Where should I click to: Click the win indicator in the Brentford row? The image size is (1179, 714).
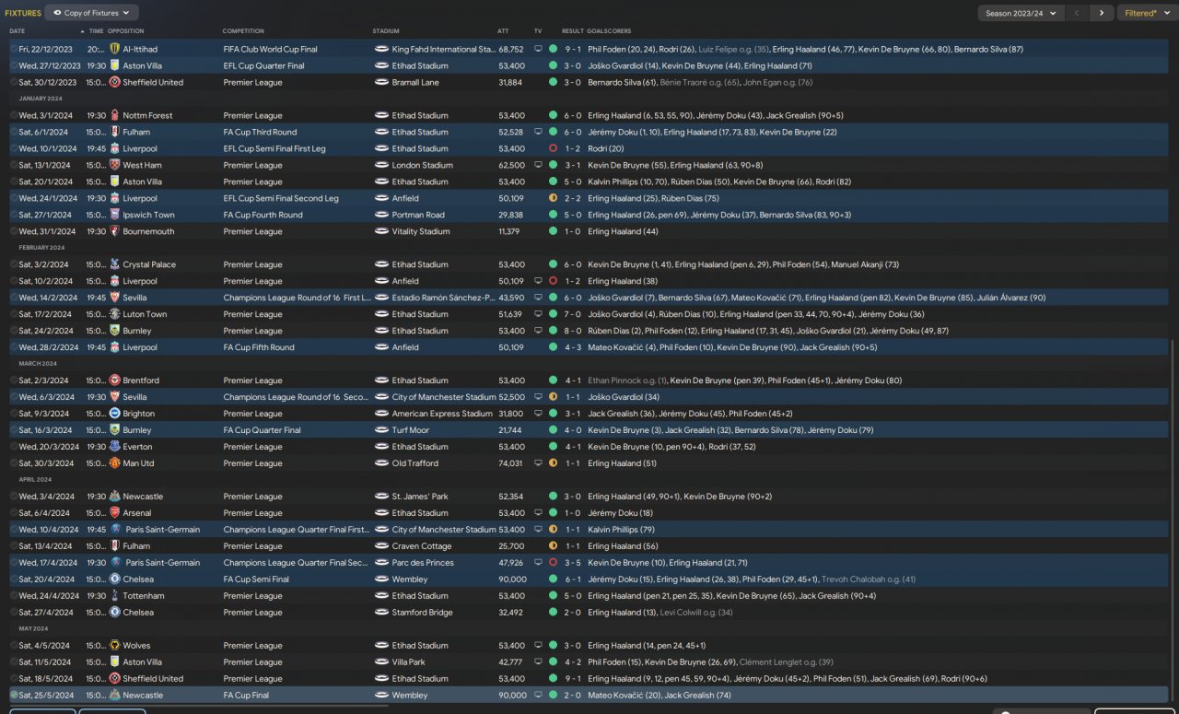click(x=553, y=380)
